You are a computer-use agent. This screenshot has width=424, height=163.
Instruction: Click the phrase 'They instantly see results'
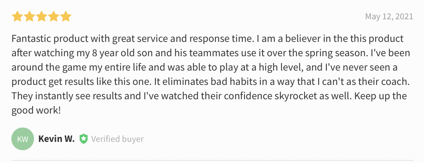click(x=67, y=96)
